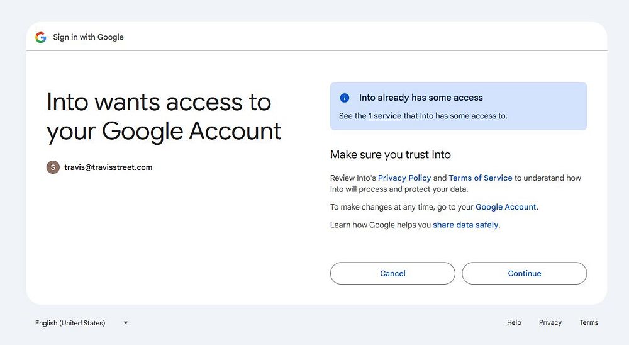Click the "Into already has some access" banner title

point(421,98)
